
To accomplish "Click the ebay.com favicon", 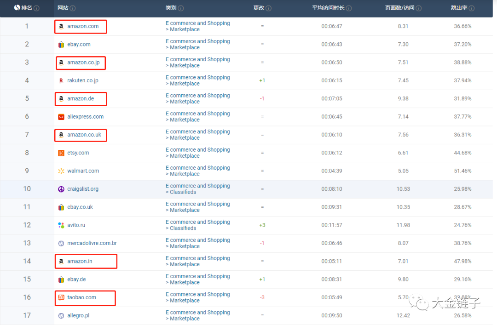I will coord(61,44).
